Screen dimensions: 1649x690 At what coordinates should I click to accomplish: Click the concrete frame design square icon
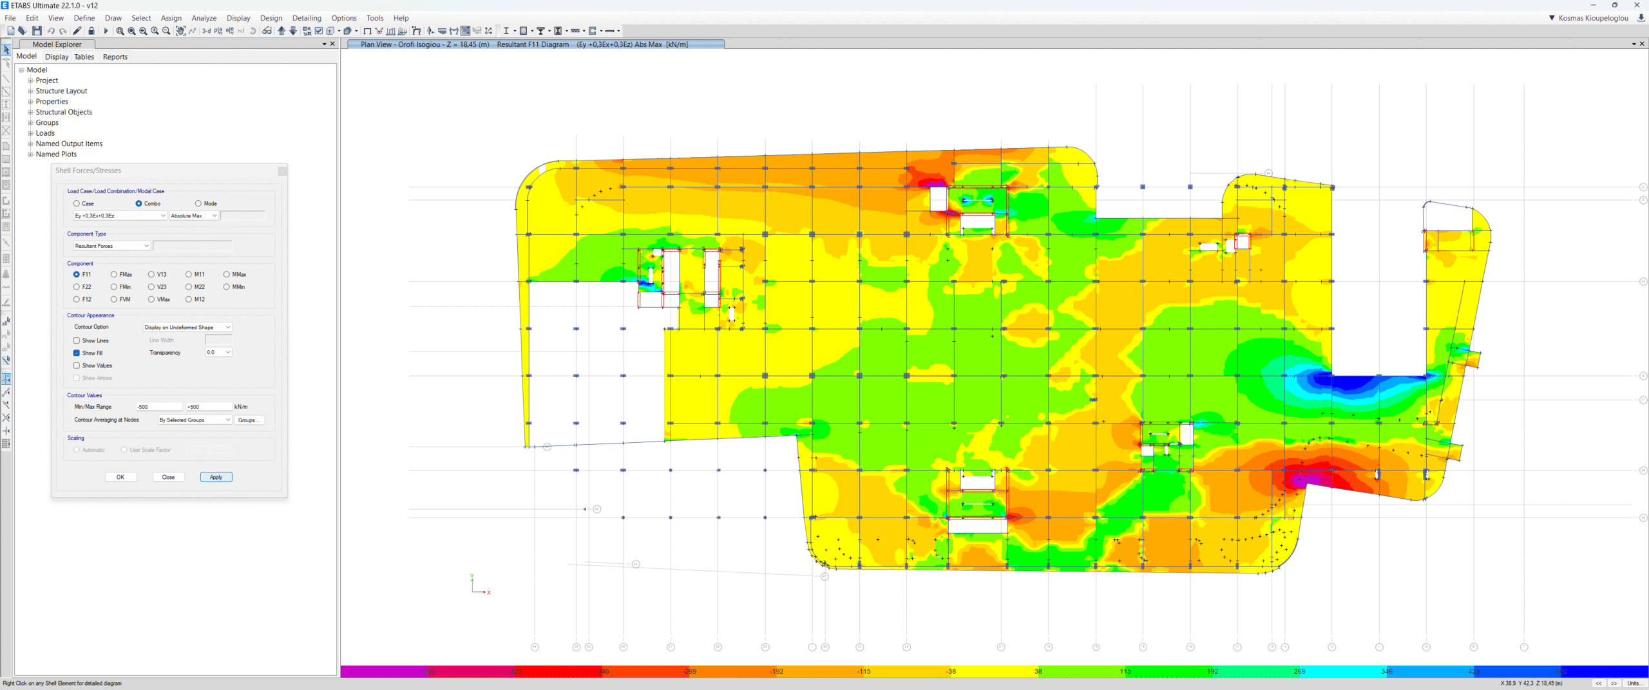(x=523, y=30)
